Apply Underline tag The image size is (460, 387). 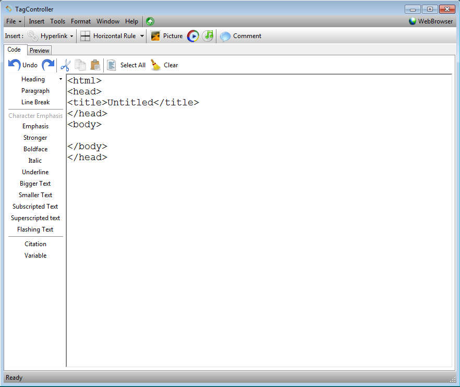tap(35, 172)
